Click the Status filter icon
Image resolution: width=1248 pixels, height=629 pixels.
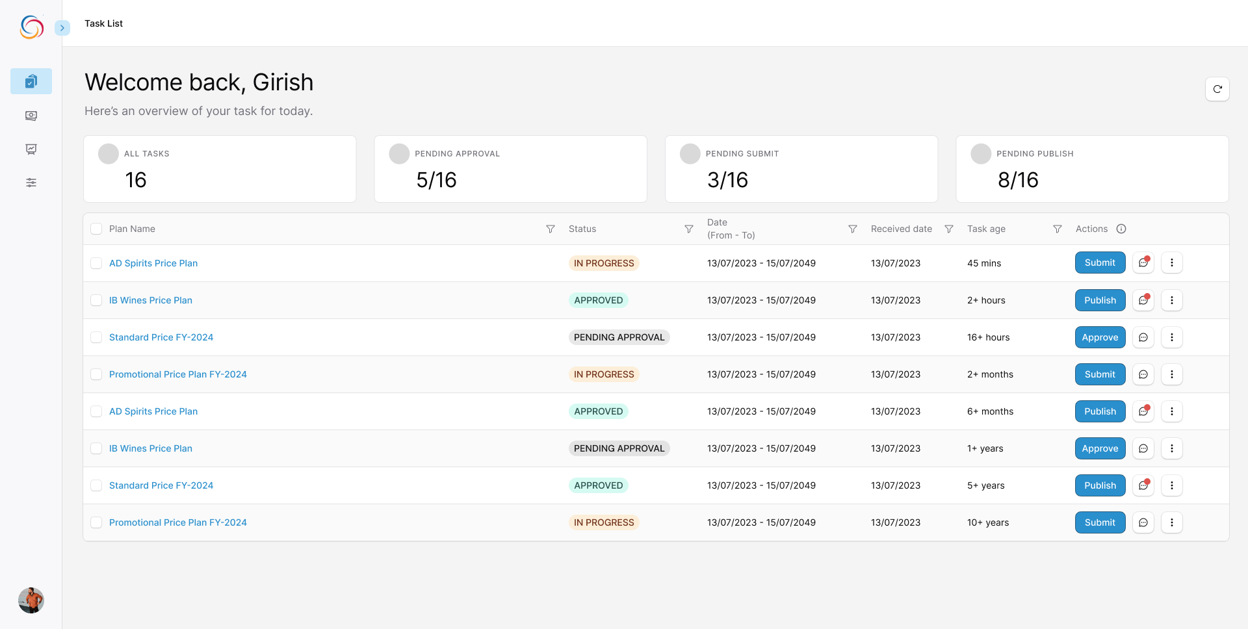pos(688,229)
